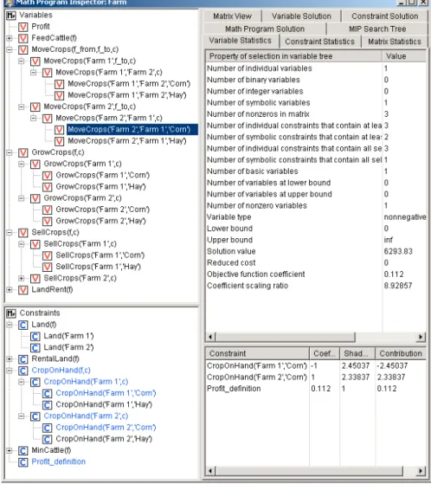Collapse the MoveCrops(f_from,f_to,c) node
This screenshot has height=484, width=431.
point(10,49)
